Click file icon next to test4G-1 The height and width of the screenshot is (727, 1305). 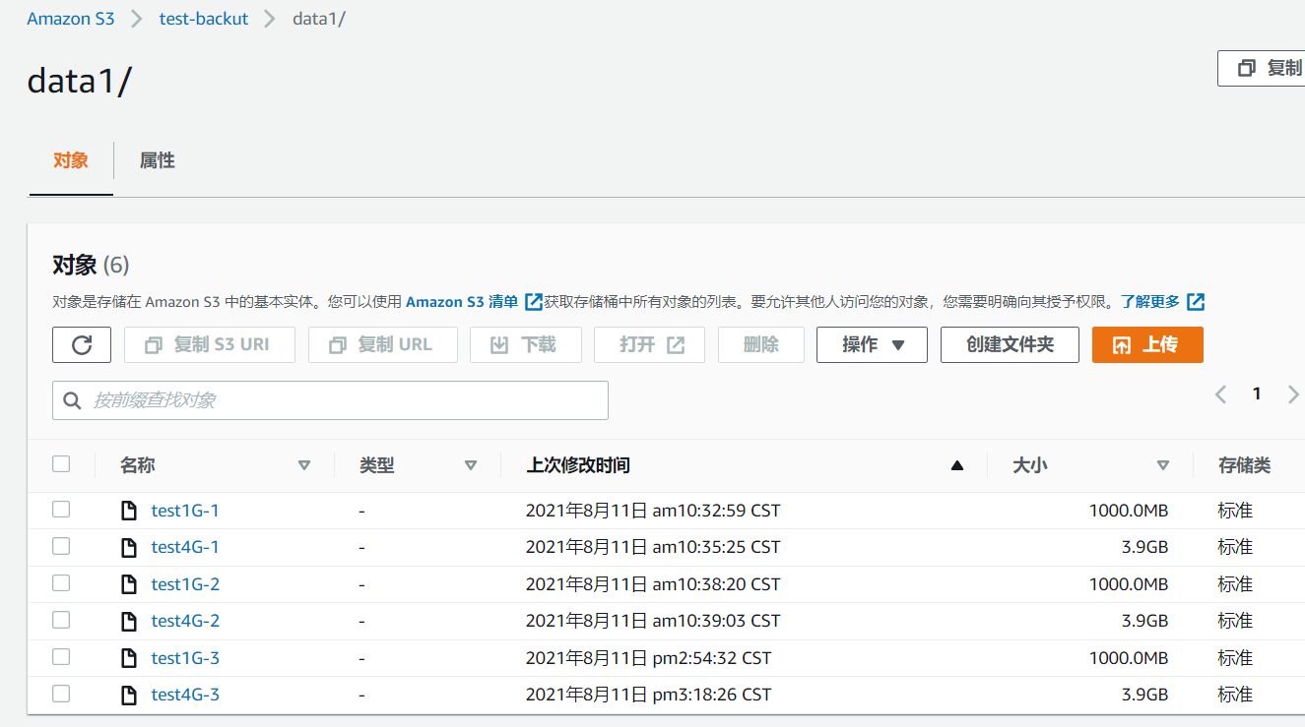click(128, 547)
